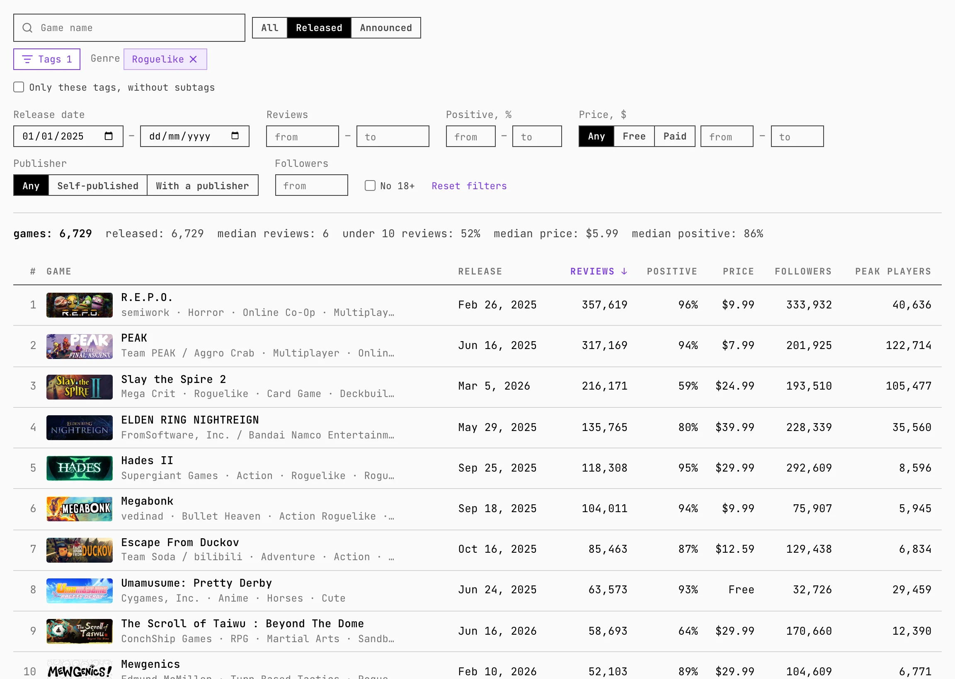Screen dimensions: 955x679
Task: Sort table by Release column
Action: [480, 272]
